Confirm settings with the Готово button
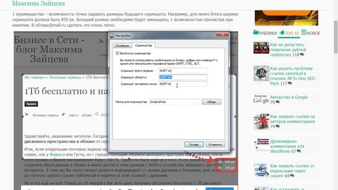 pyautogui.click(x=194, y=145)
